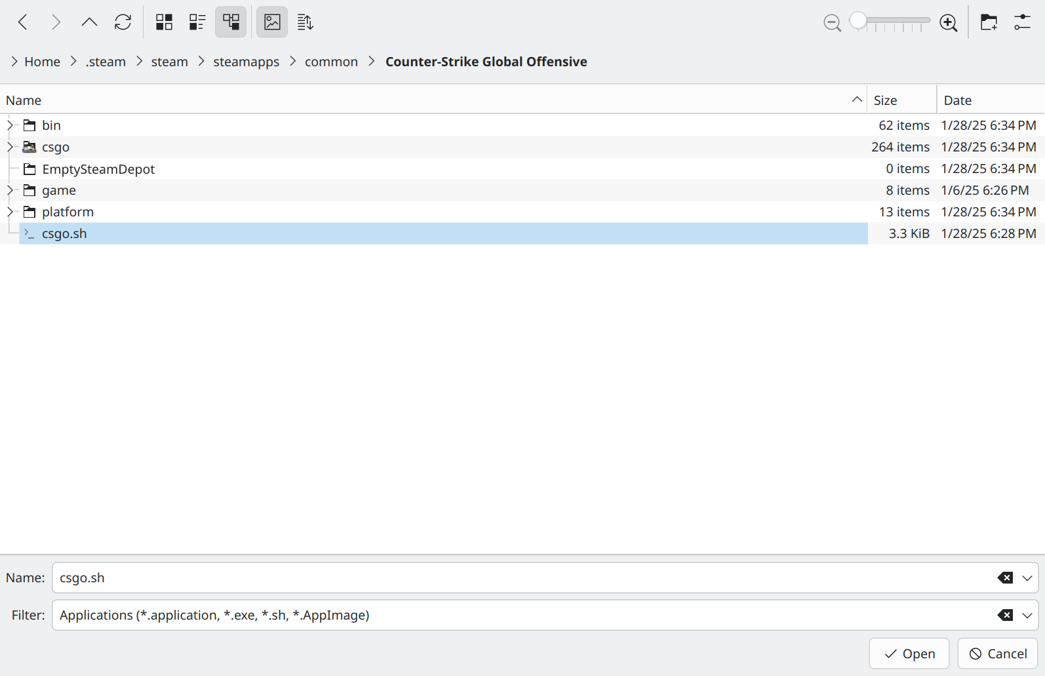Click the zoom out magnifier icon
This screenshot has width=1045, height=676.
833,23
